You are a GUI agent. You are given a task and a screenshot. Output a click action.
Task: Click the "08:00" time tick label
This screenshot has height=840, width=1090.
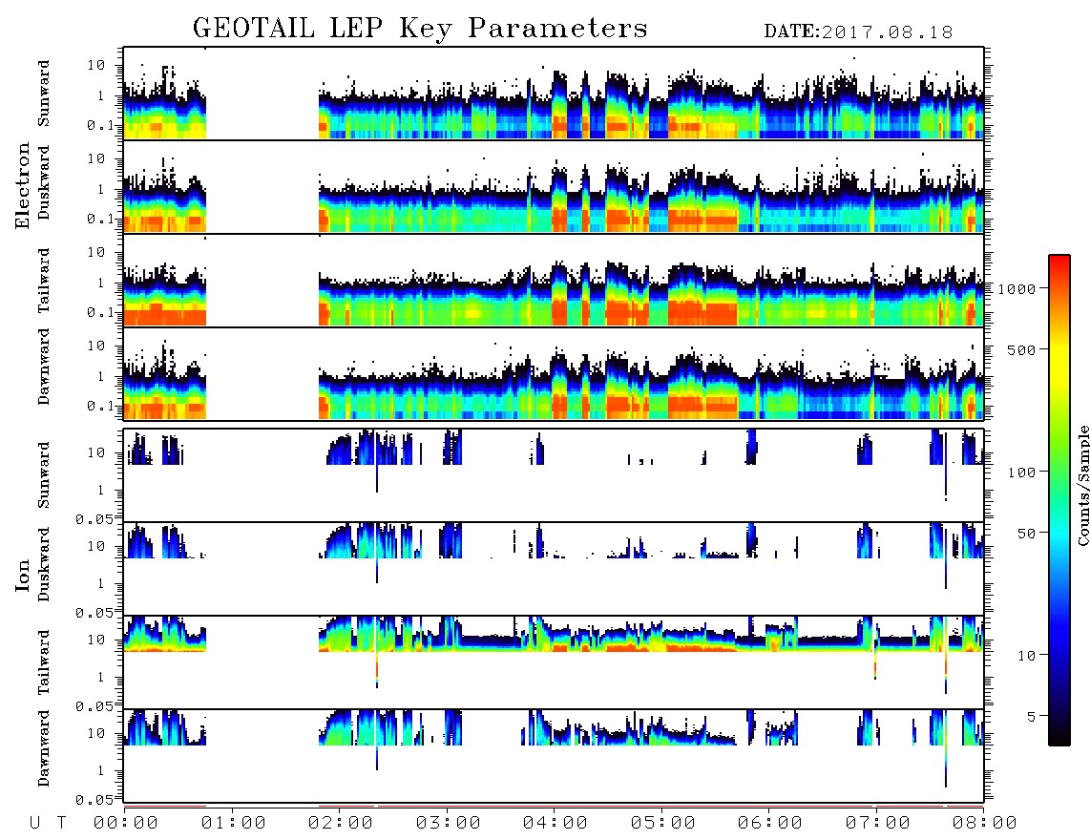tap(985, 824)
